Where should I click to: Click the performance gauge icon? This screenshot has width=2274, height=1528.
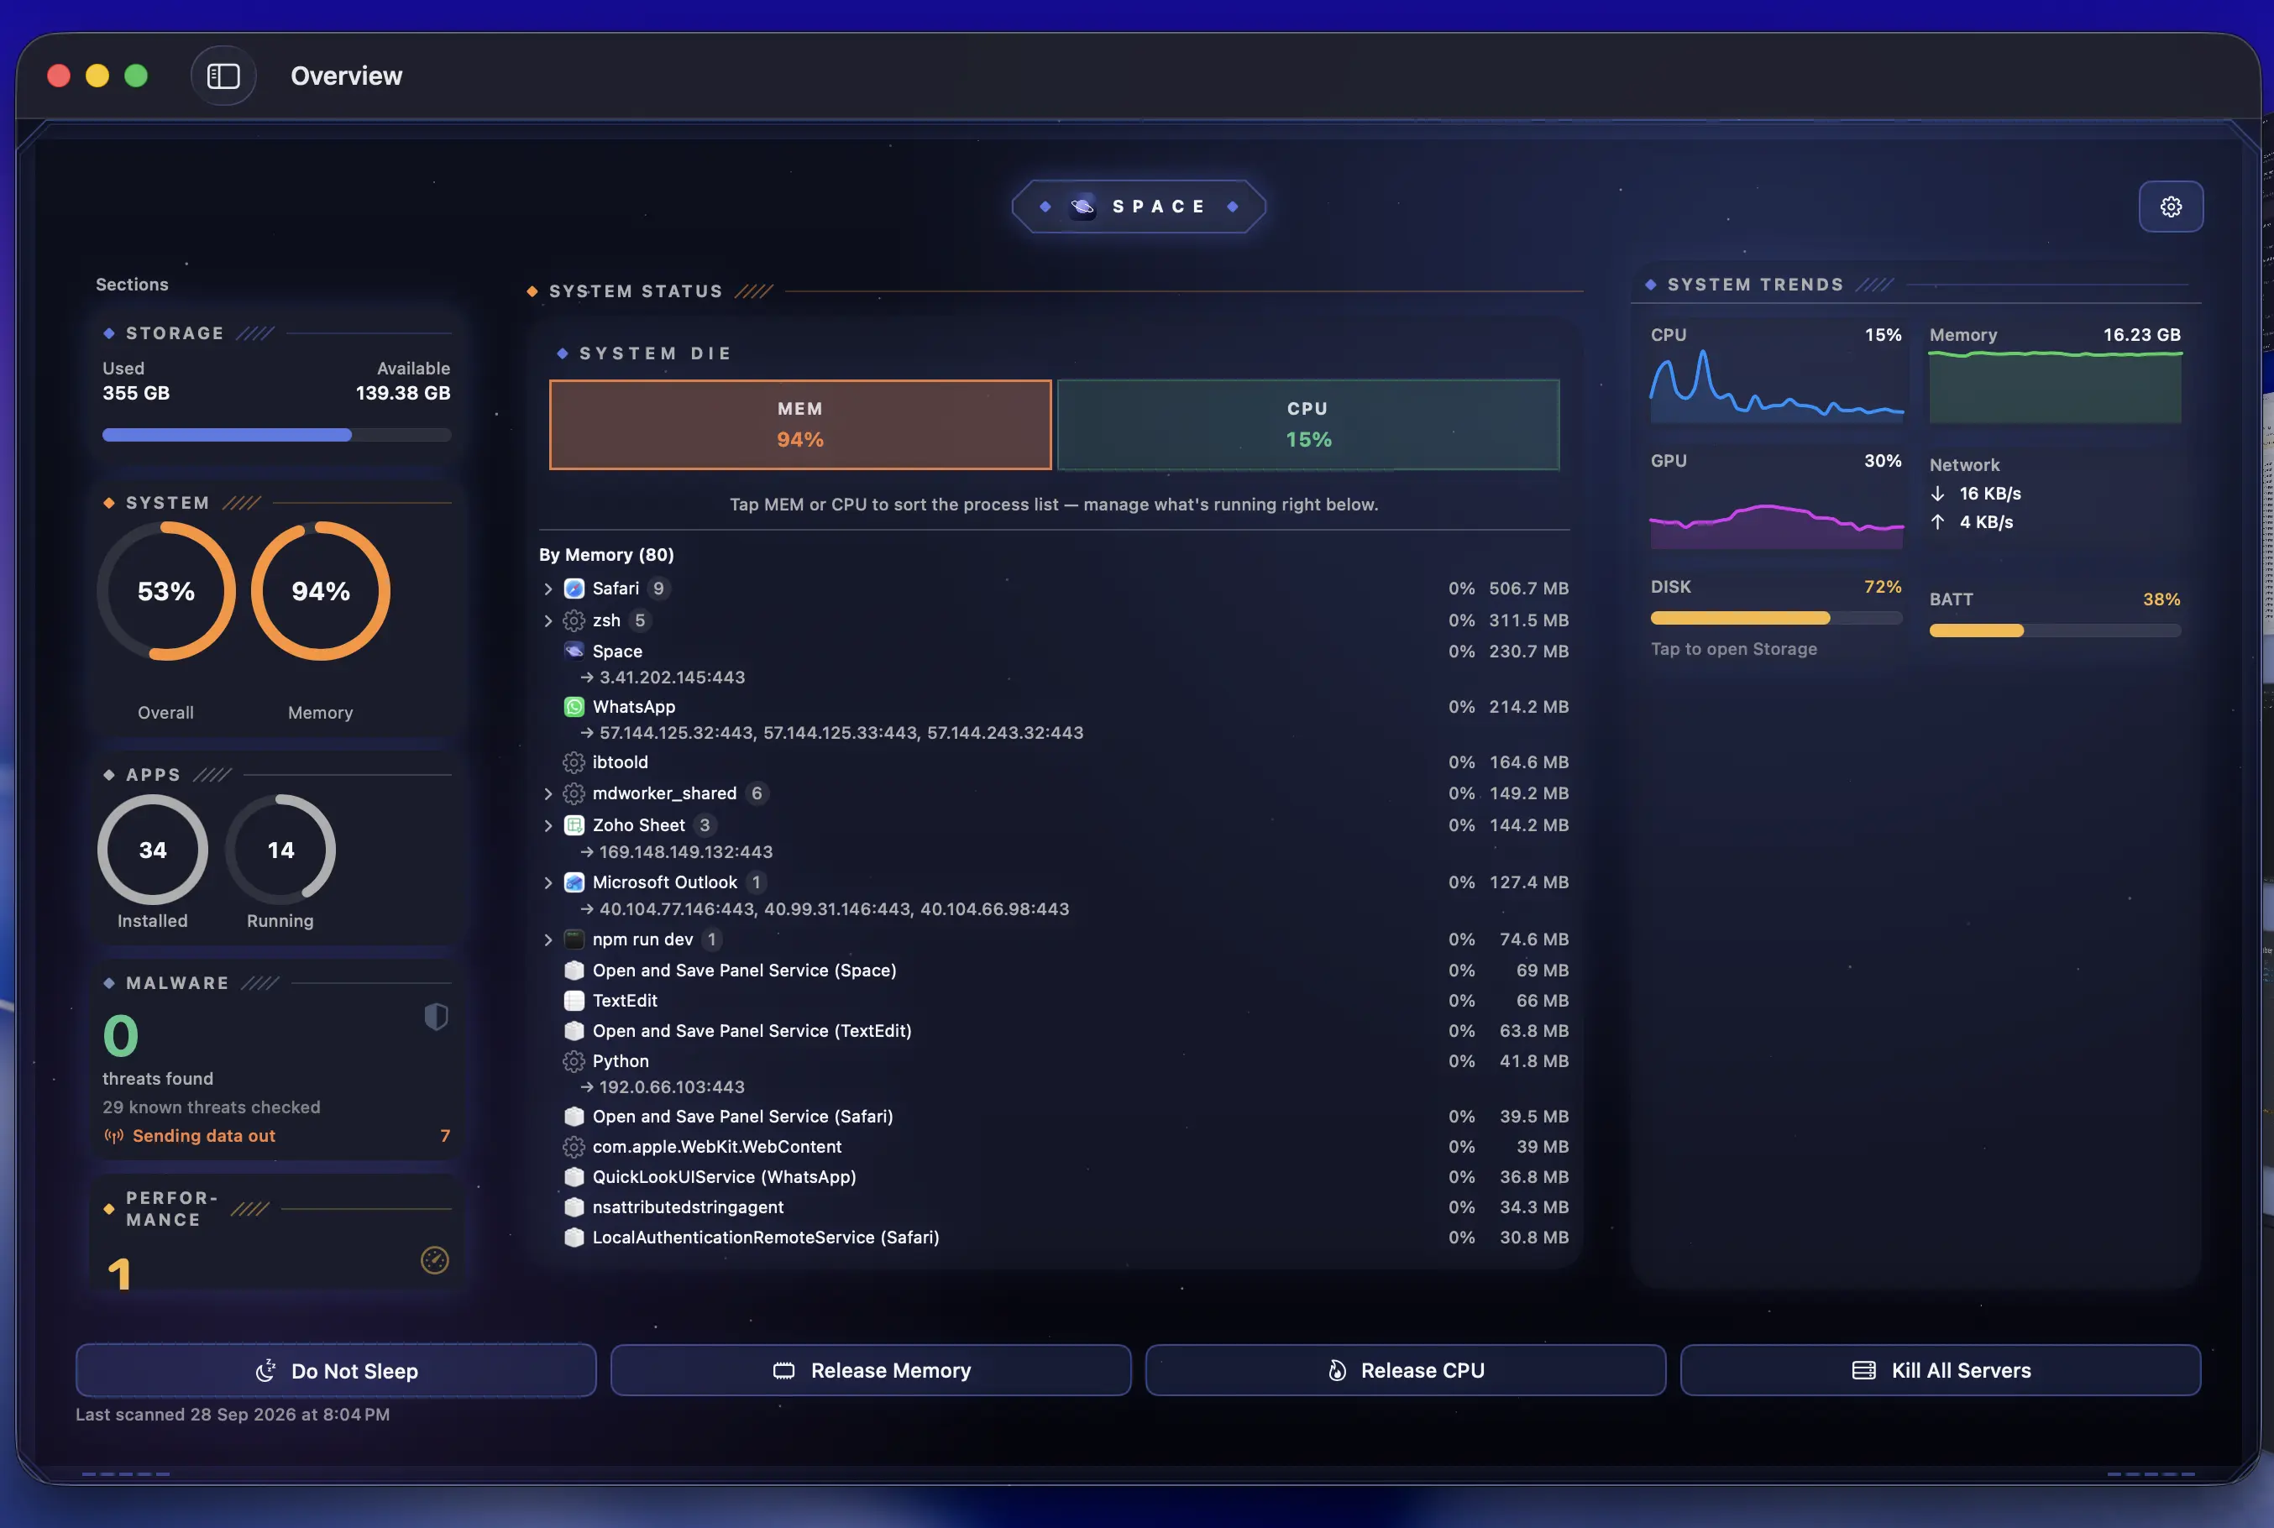click(434, 1259)
